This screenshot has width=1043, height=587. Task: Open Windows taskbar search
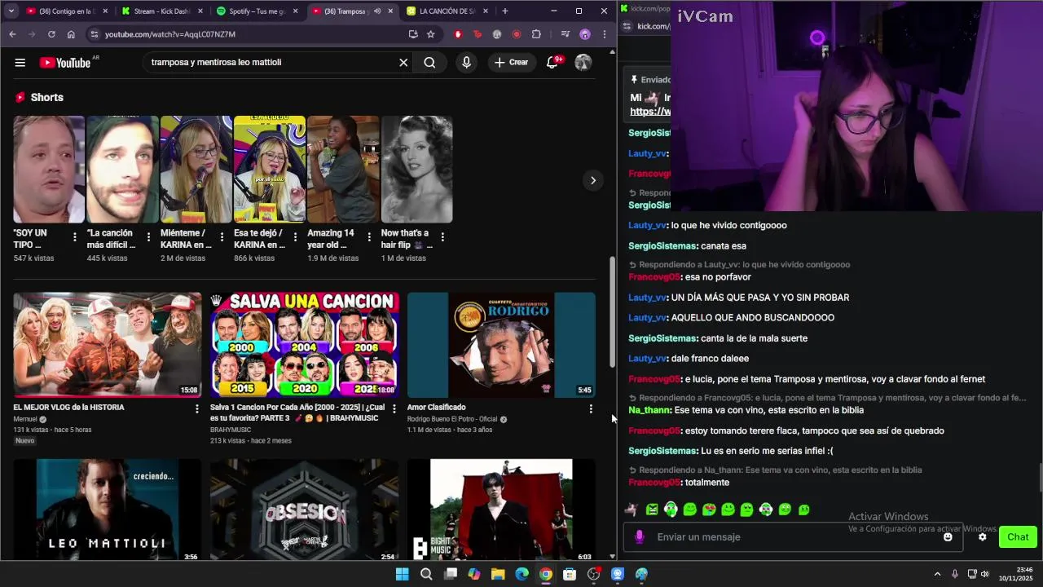426,574
